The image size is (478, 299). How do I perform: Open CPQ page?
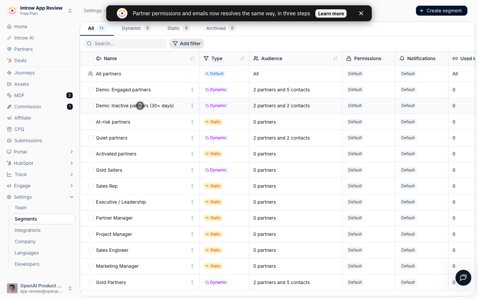[x=19, y=129]
